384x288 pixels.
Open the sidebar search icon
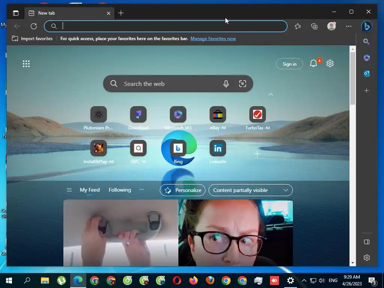tap(366, 42)
